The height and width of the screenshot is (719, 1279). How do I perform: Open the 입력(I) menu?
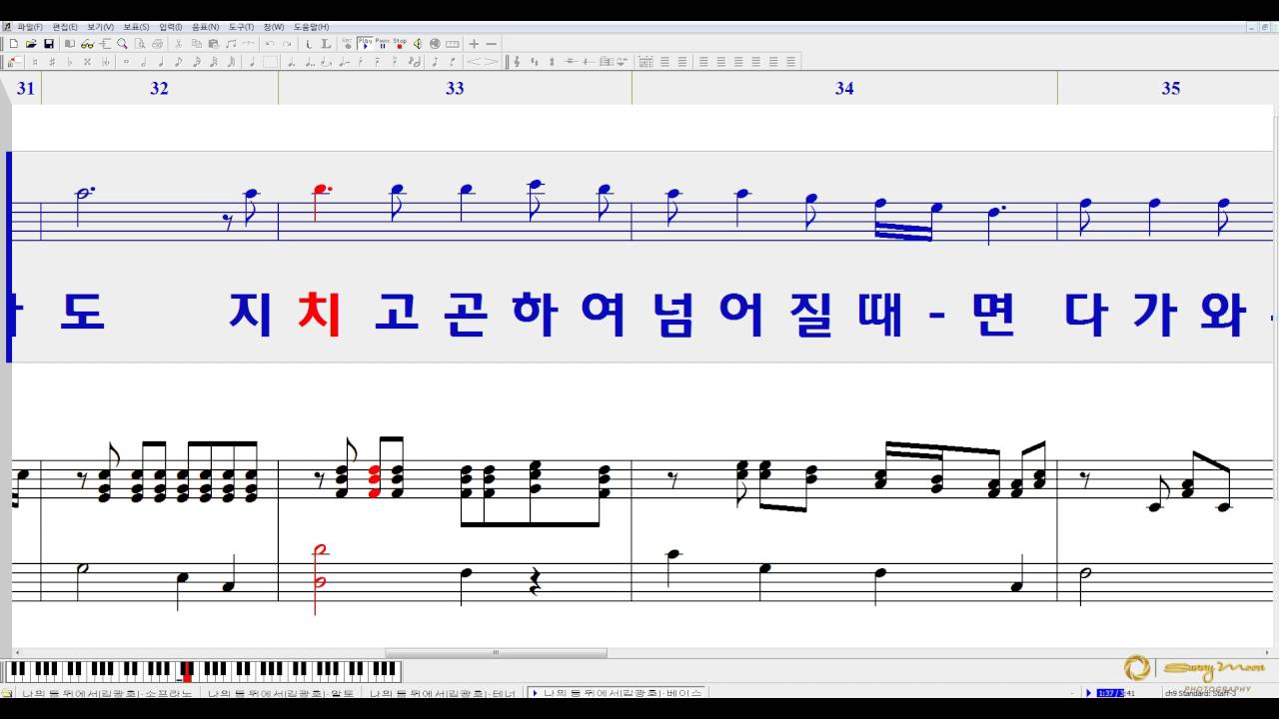[171, 27]
